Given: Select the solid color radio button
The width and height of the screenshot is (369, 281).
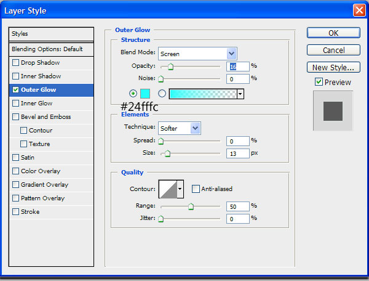Looking at the screenshot, I should coord(133,94).
